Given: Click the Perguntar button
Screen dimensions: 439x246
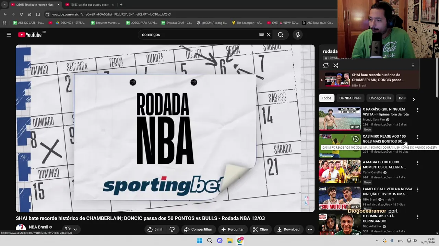Looking at the screenshot, I should [233, 229].
